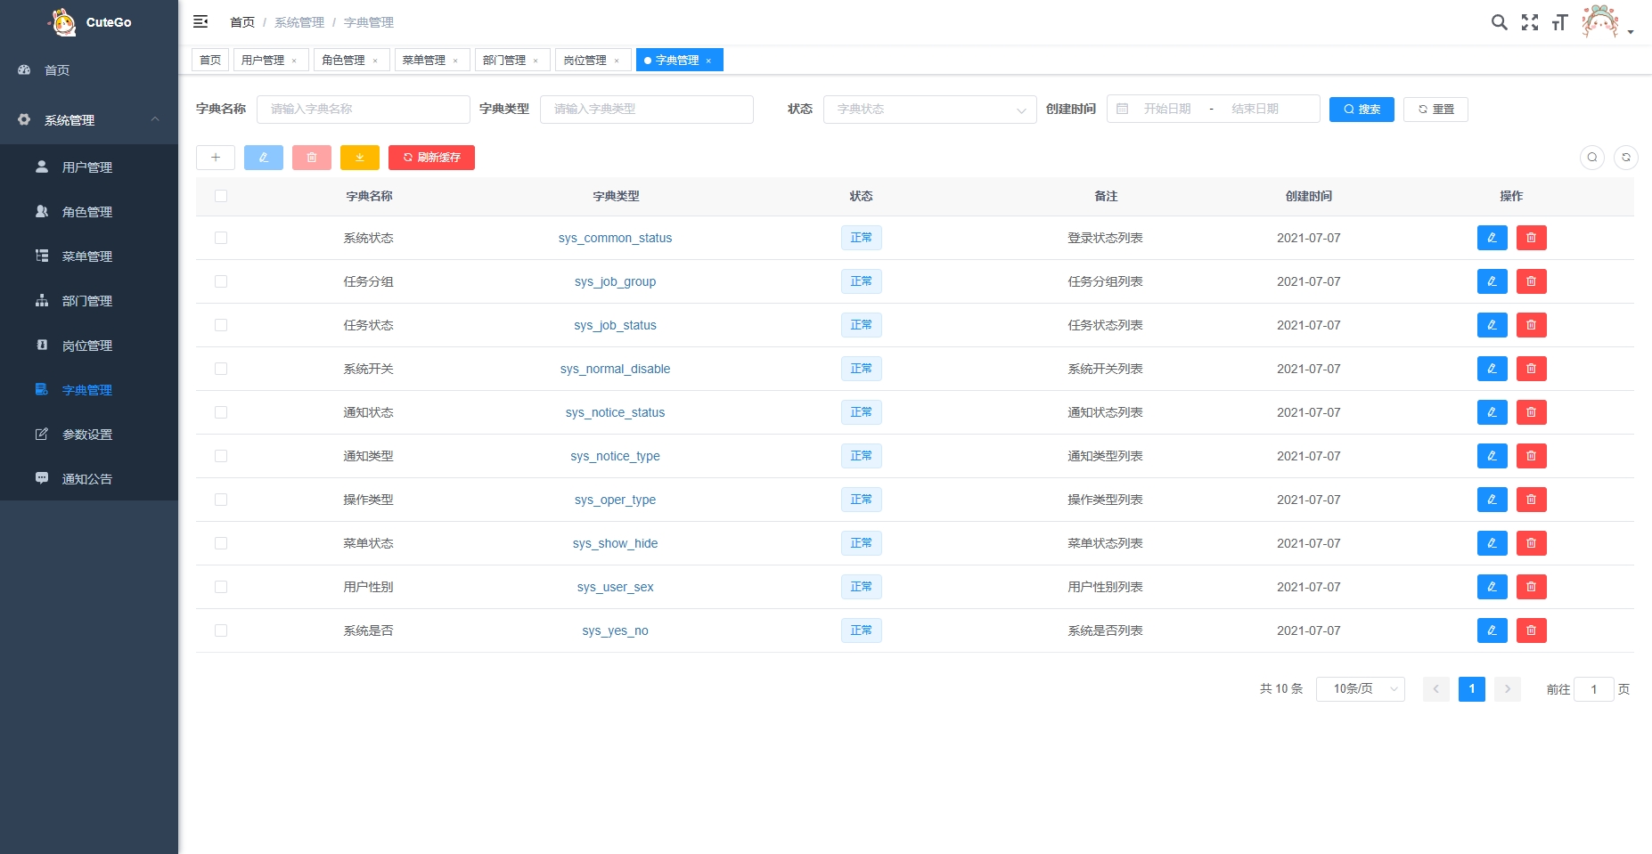The width and height of the screenshot is (1652, 854).
Task: Open the 字典状态 status dropdown
Action: 929,109
